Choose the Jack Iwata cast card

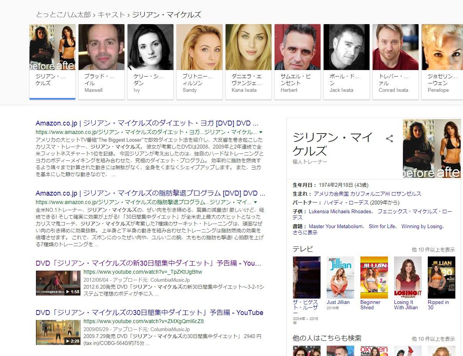click(347, 62)
